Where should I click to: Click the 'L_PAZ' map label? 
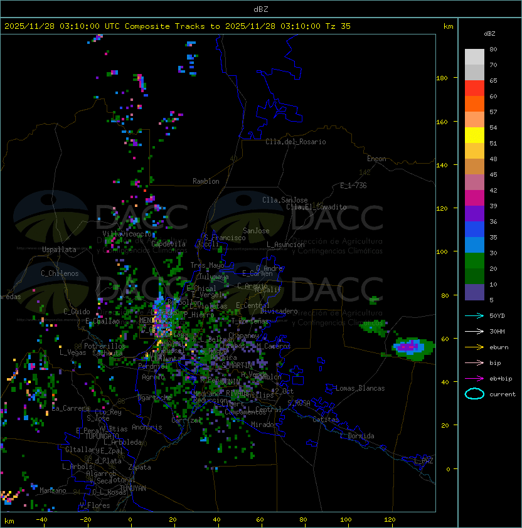(423, 461)
